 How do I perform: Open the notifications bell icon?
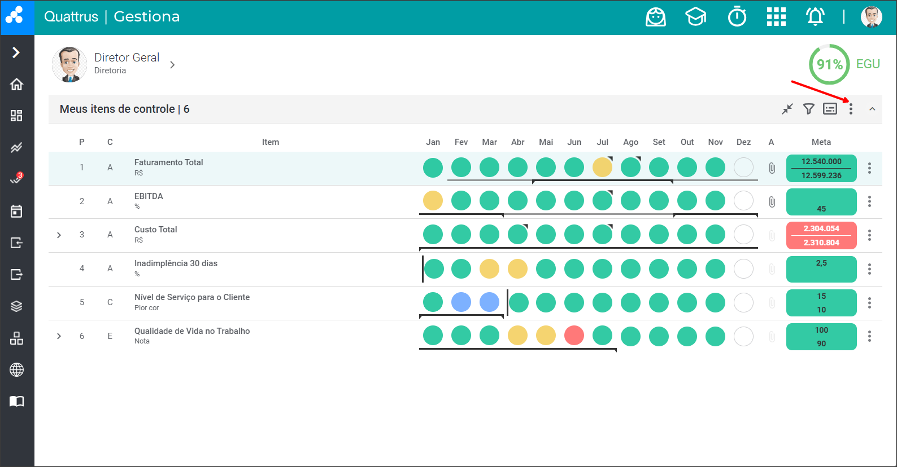click(815, 17)
